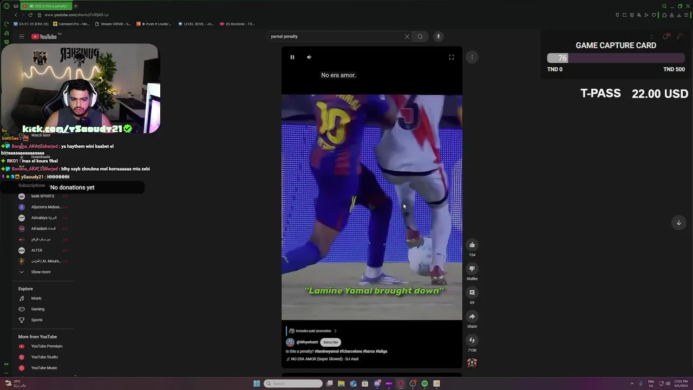Open Stream GRIVØ bookmark
The width and height of the screenshot is (693, 390).
point(113,24)
